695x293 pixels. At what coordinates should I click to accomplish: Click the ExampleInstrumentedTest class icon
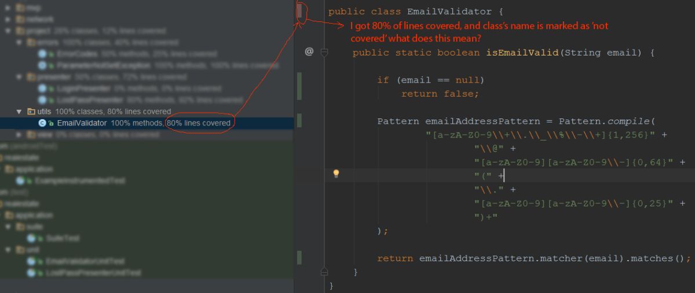coord(20,181)
